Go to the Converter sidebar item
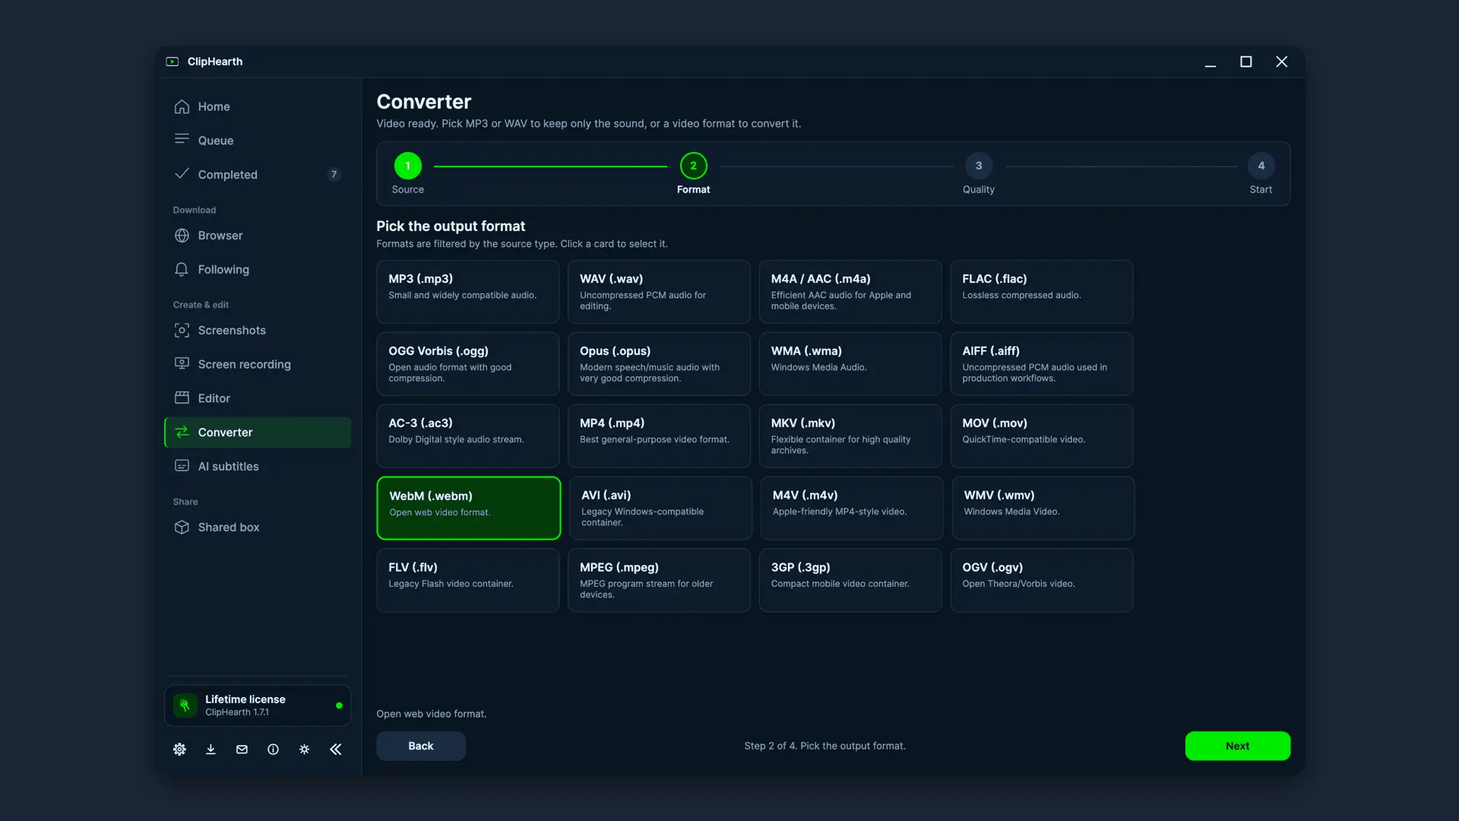This screenshot has width=1459, height=821. coord(258,432)
